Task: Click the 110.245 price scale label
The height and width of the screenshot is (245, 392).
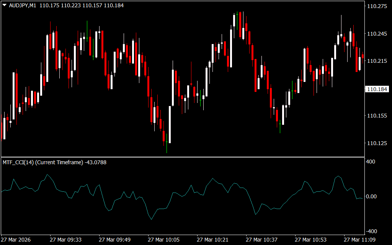Action: pyautogui.click(x=377, y=34)
